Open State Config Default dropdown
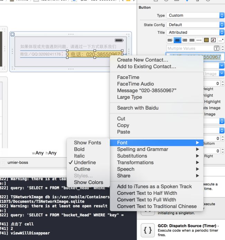Screen dimensions: 225x240 coord(195,25)
